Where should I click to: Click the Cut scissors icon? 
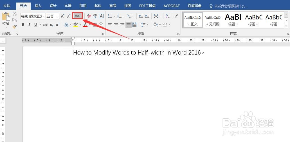15,14
